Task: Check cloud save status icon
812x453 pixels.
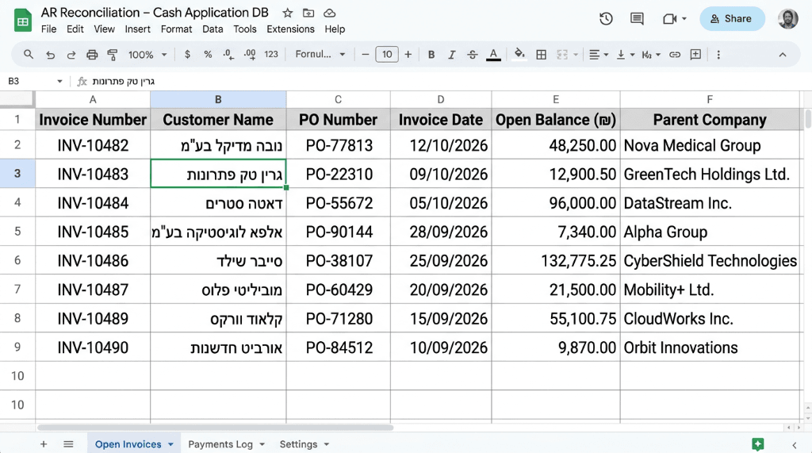Action: click(x=329, y=13)
